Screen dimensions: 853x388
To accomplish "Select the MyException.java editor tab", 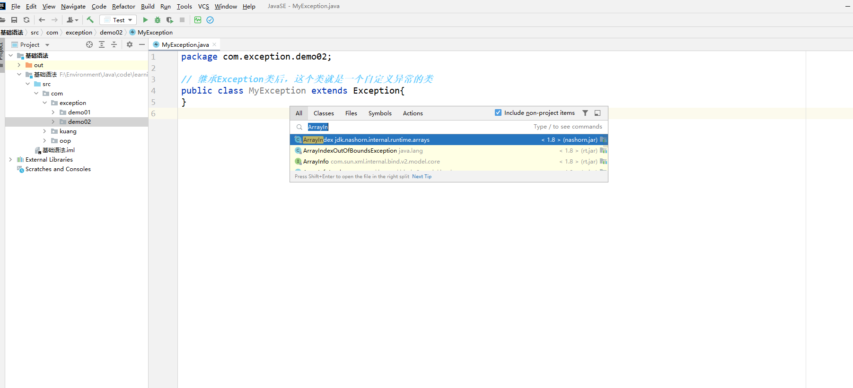I will click(185, 44).
